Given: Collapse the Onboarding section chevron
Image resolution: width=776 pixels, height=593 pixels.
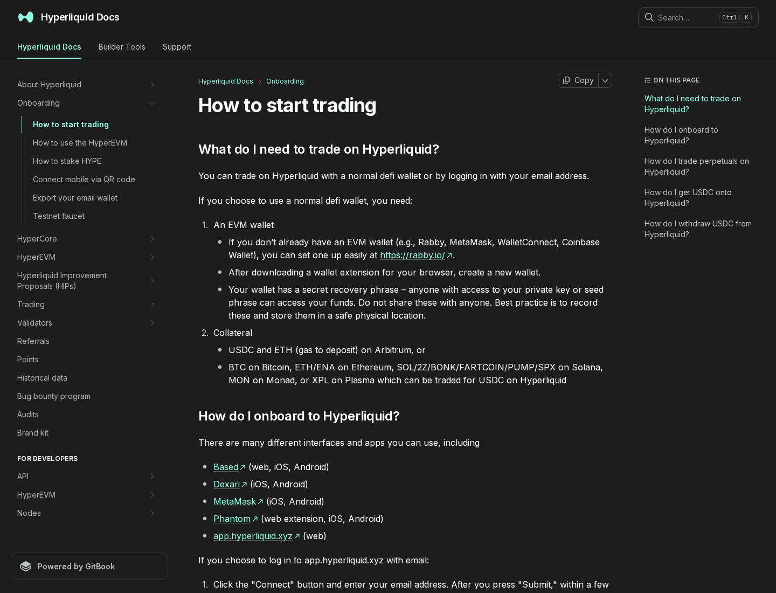Looking at the screenshot, I should tap(152, 103).
